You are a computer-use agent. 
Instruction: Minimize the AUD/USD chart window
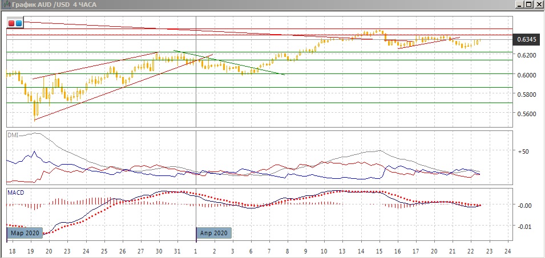pyautogui.click(x=520, y=5)
